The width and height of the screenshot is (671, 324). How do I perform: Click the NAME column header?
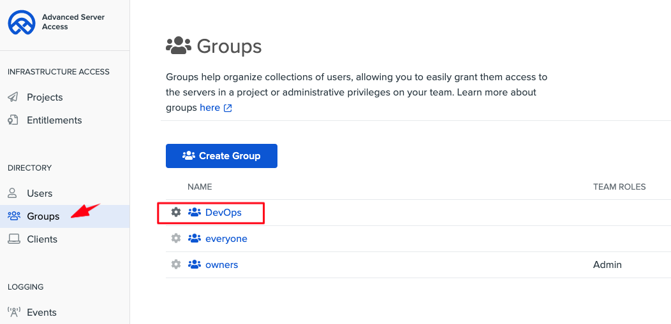200,187
